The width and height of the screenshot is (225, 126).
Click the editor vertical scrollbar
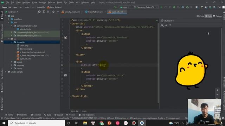[158, 63]
